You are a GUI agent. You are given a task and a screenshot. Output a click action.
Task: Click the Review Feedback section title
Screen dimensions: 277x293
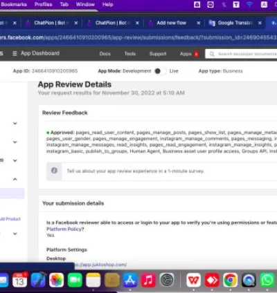(65, 113)
